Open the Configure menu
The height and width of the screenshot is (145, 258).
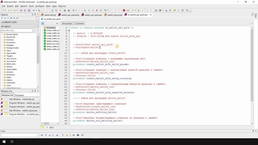tap(40, 6)
